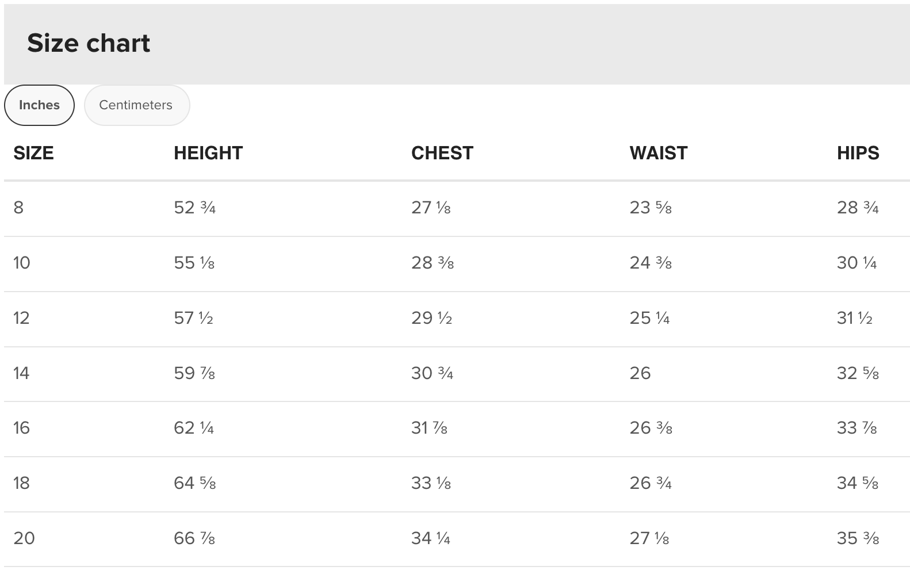Click the WAIST column header
Viewport: 910px width, 574px height.
pyautogui.click(x=658, y=153)
